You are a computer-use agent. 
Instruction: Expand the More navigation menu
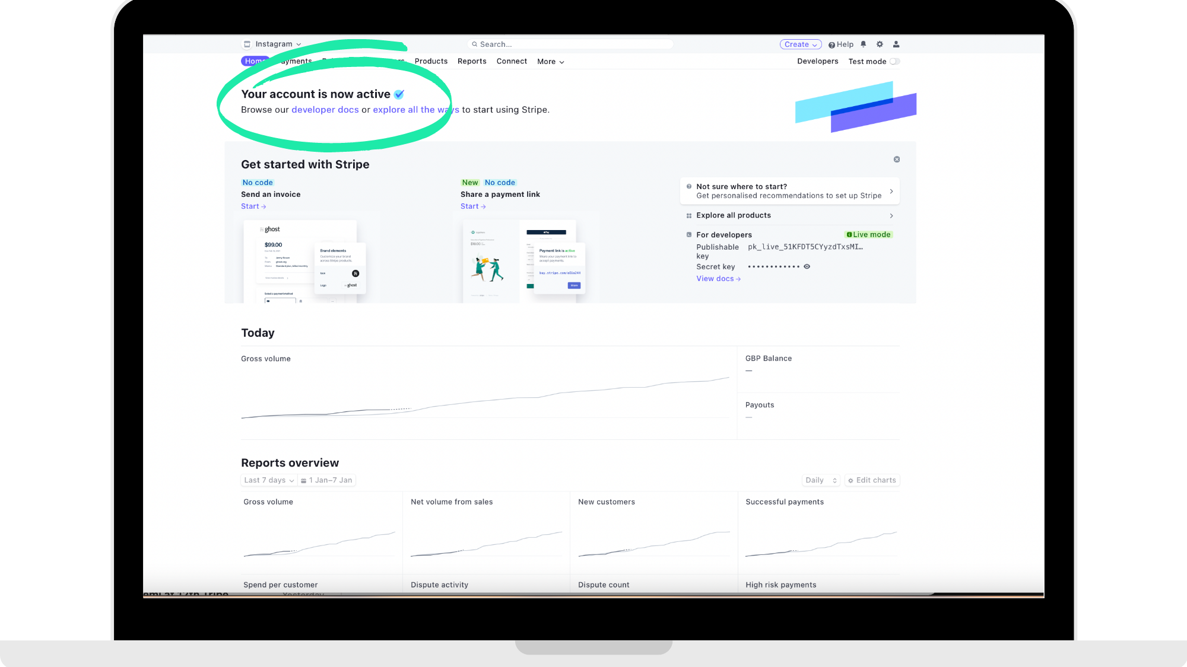[550, 62]
